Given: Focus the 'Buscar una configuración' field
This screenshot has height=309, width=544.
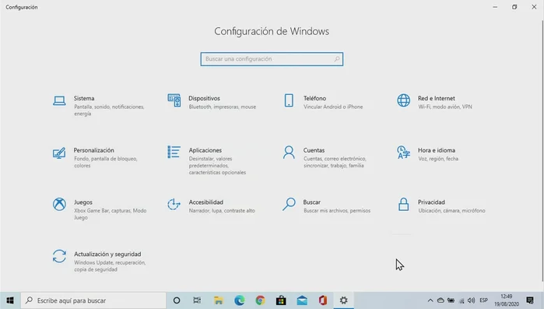Looking at the screenshot, I should [x=272, y=59].
